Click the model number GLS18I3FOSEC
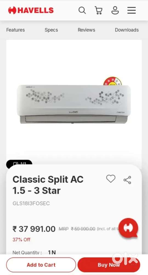This screenshot has width=148, height=275. pyautogui.click(x=31, y=203)
